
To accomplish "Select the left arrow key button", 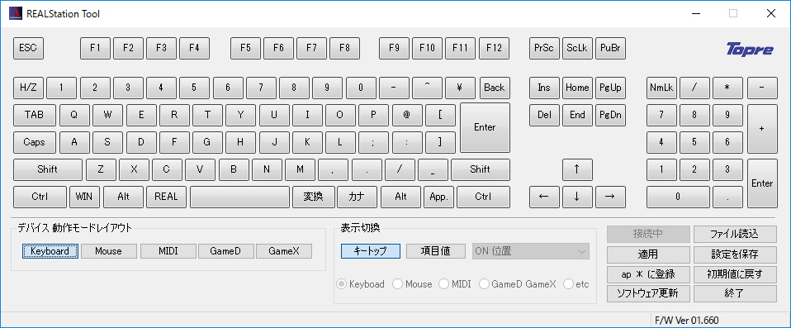I will (x=544, y=197).
